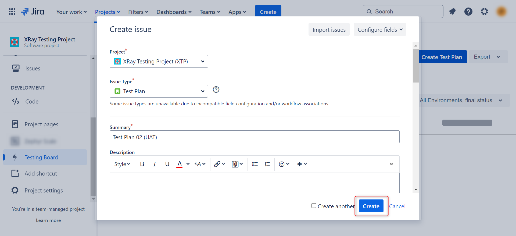Click the Issue Type help icon

click(x=216, y=90)
